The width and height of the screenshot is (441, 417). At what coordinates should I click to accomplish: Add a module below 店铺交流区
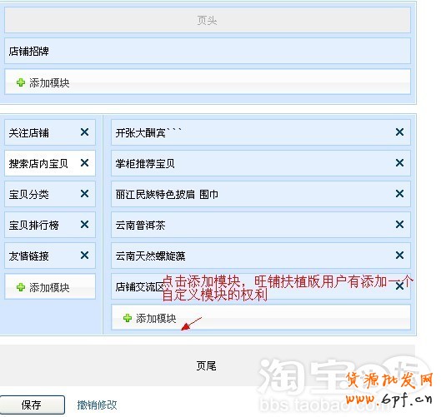149,318
